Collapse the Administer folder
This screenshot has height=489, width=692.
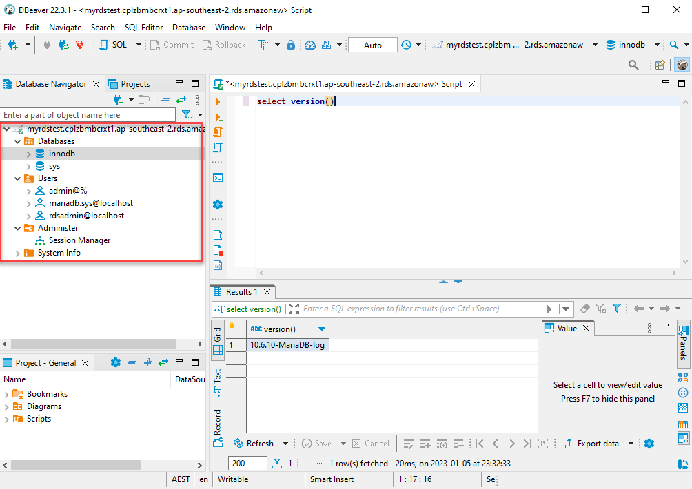(18, 228)
